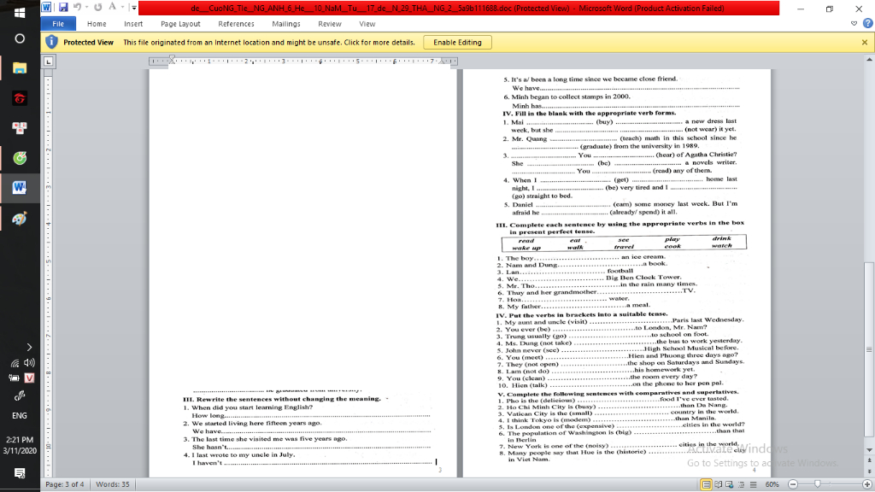Screen dimensions: 875x492
Task: Open the font A button's dropdown arrow
Action: pos(122,7)
